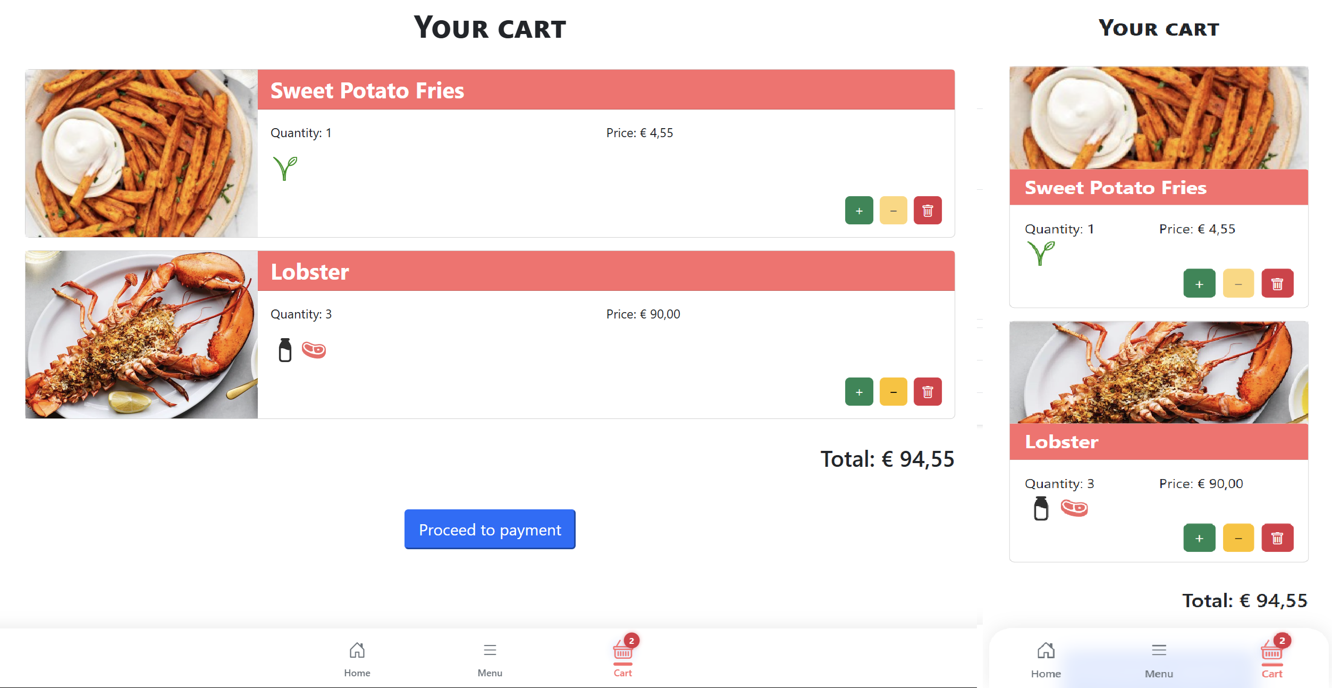This screenshot has width=1332, height=688.
Task: Click Cart basket icon in desktop navigation
Action: click(x=622, y=652)
